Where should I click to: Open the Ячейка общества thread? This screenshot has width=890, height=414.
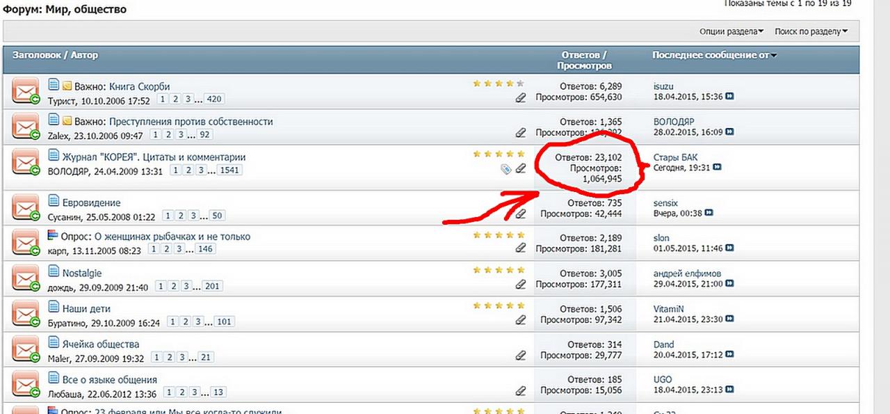click(100, 344)
